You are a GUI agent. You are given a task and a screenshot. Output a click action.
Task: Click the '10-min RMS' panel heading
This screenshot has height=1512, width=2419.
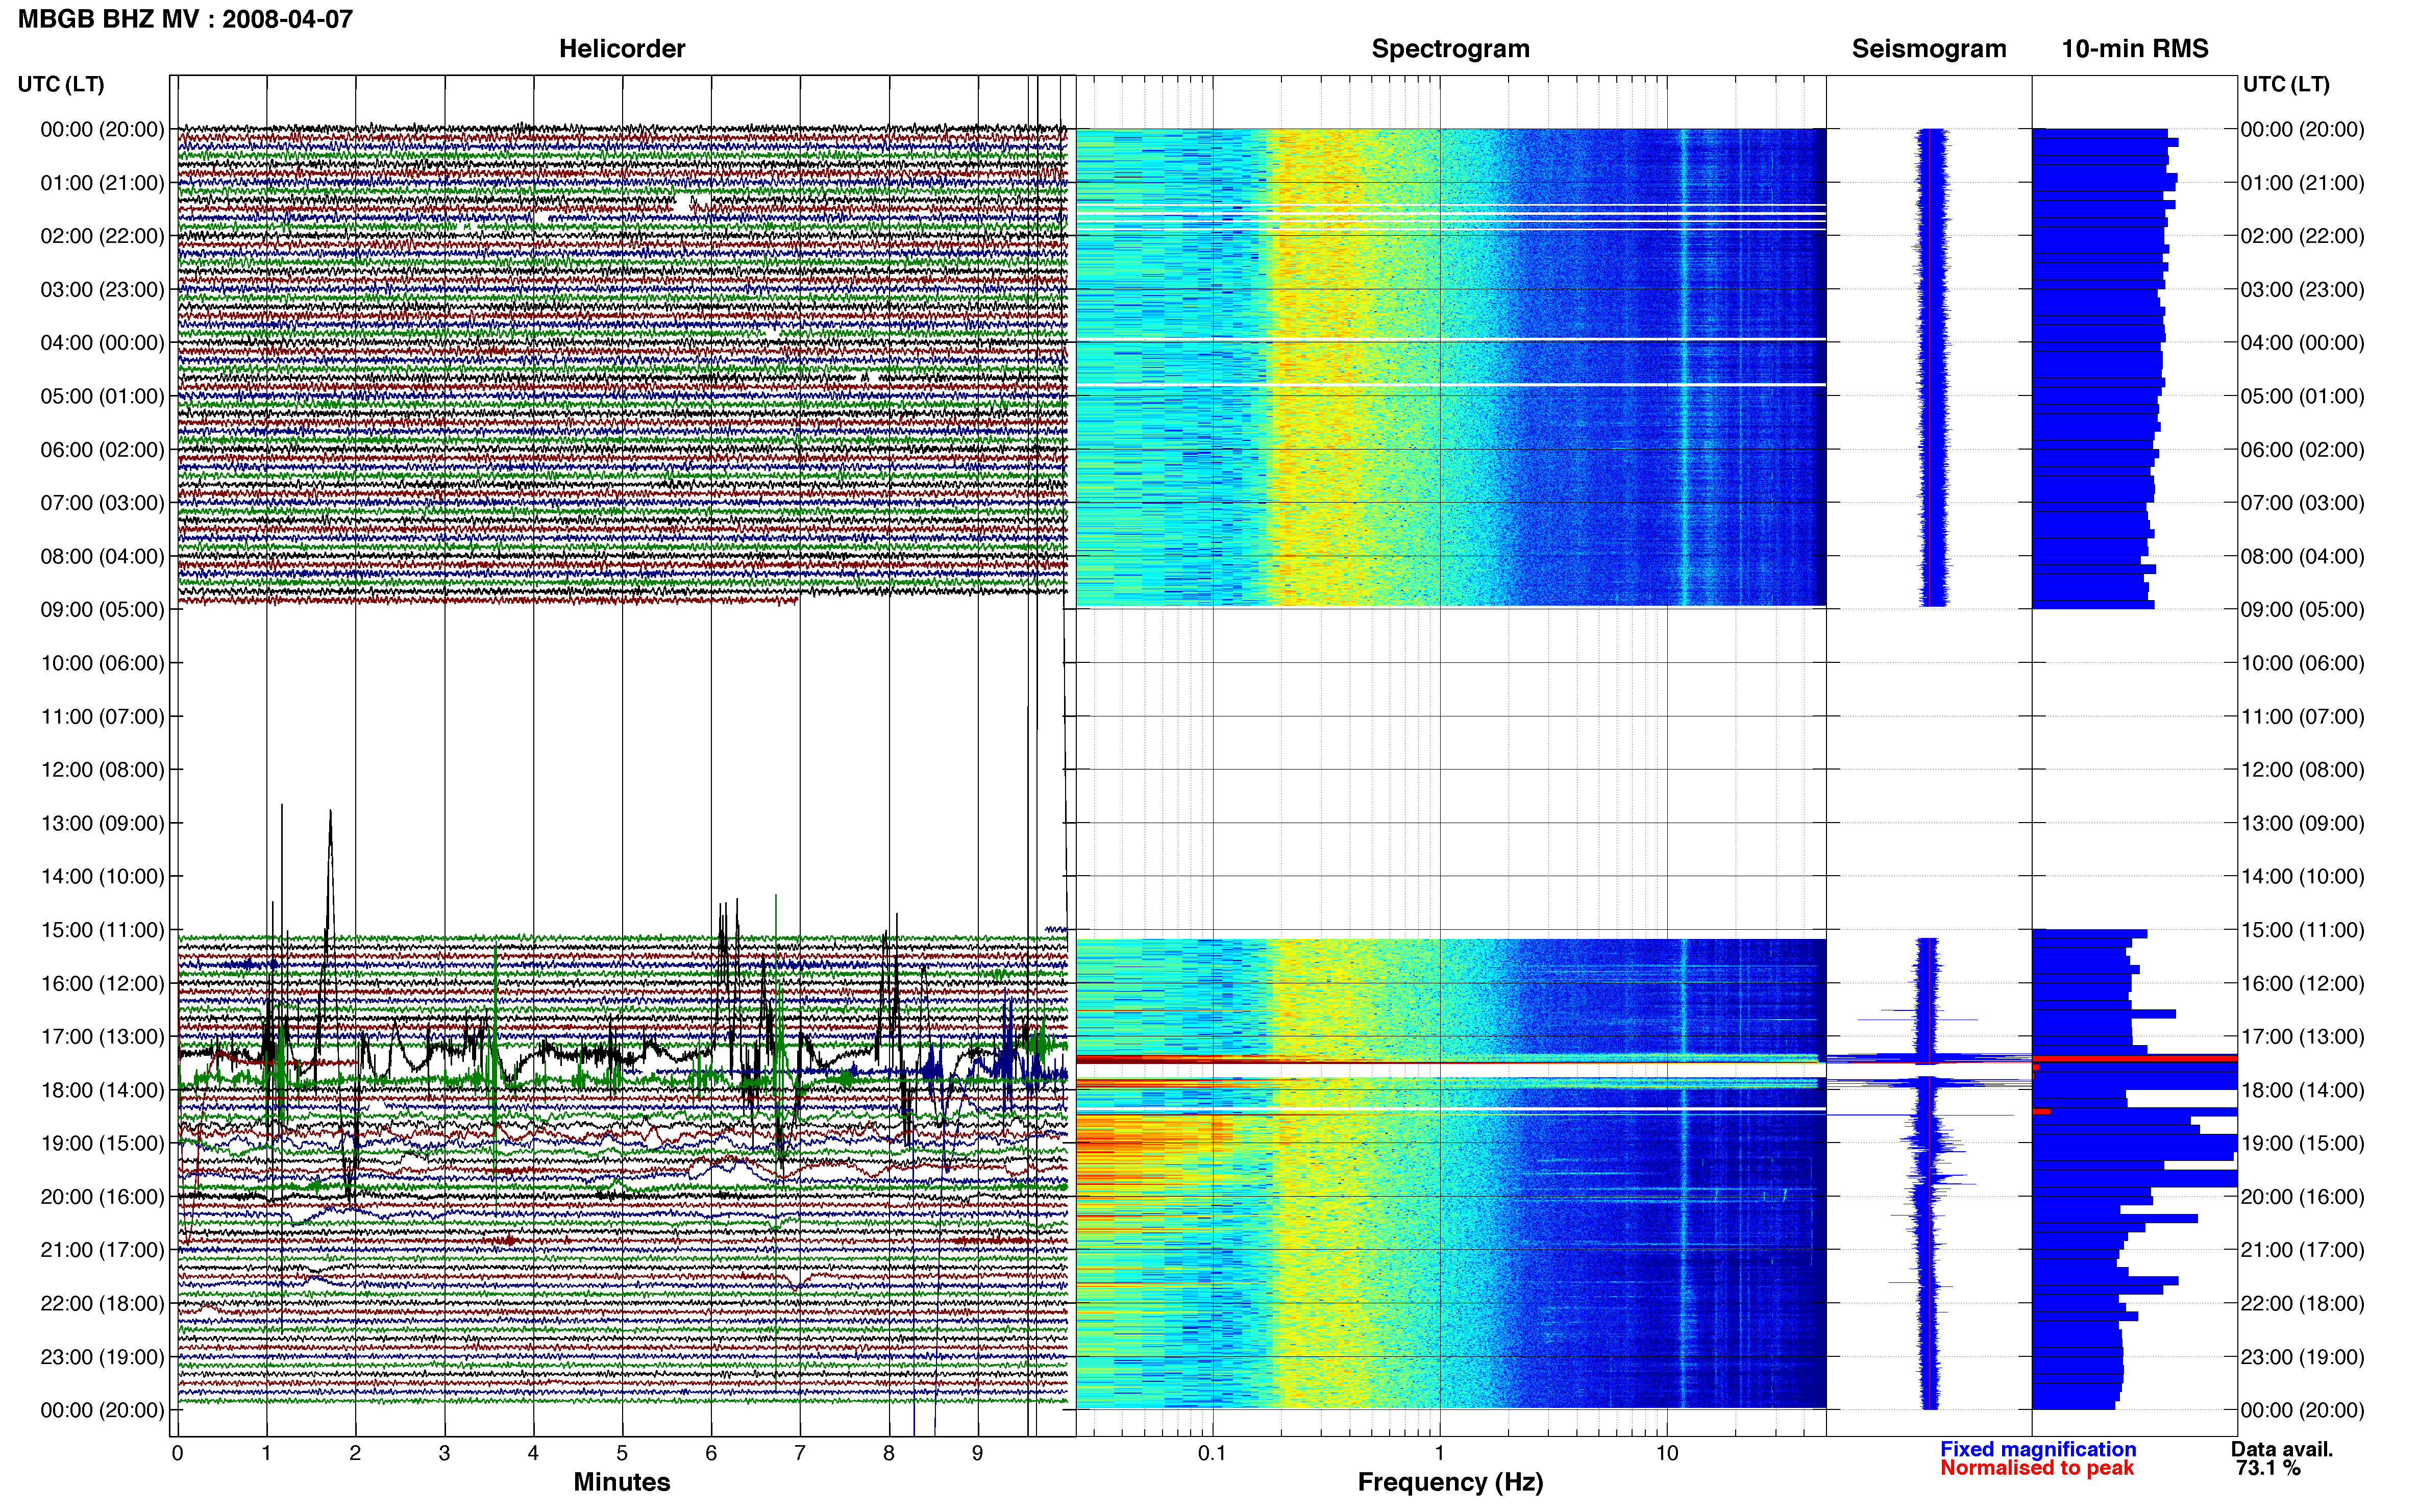(2134, 49)
